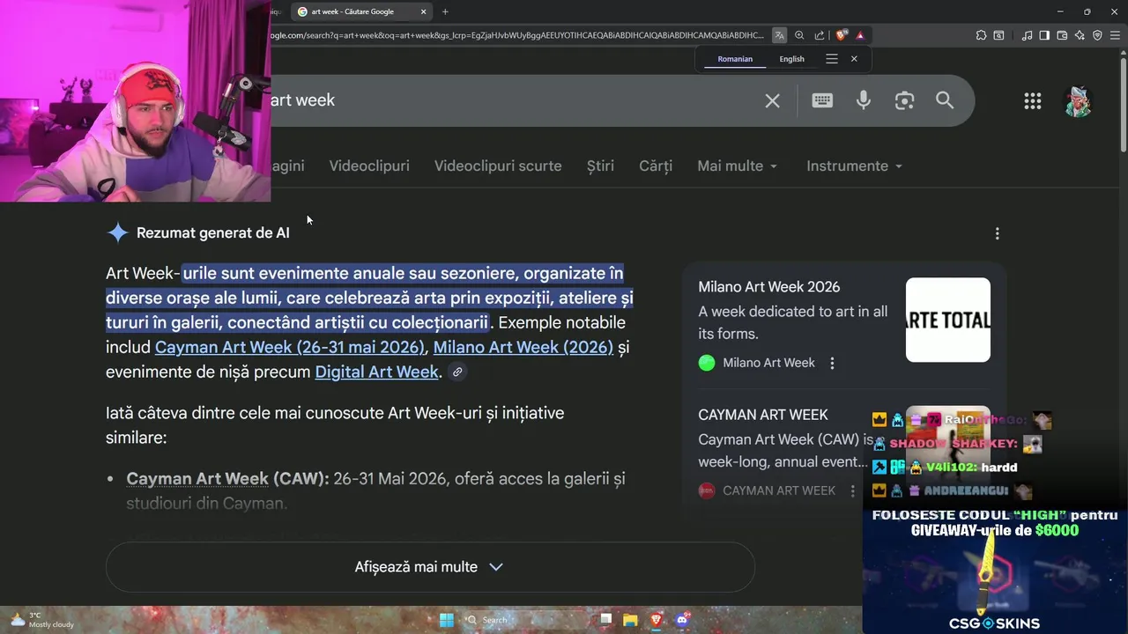This screenshot has height=634, width=1128.
Task: Open Brave Shields lion icon
Action: click(841, 35)
